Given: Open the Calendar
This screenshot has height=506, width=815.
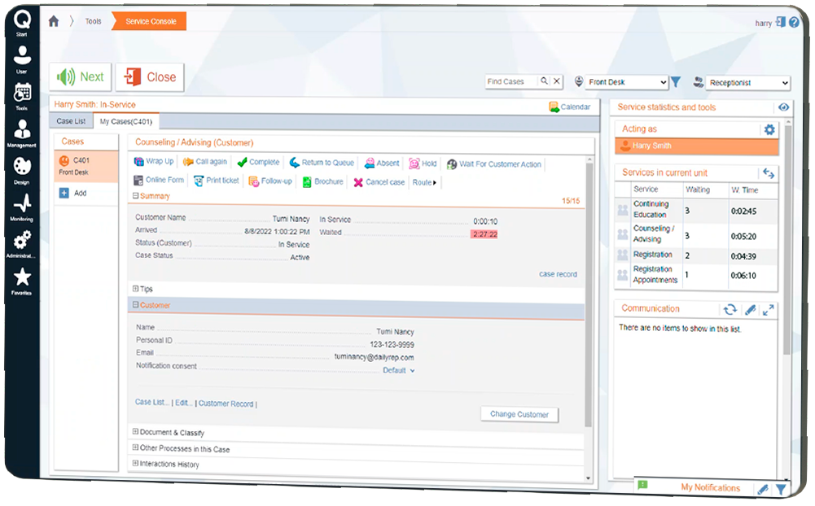Looking at the screenshot, I should [x=569, y=107].
